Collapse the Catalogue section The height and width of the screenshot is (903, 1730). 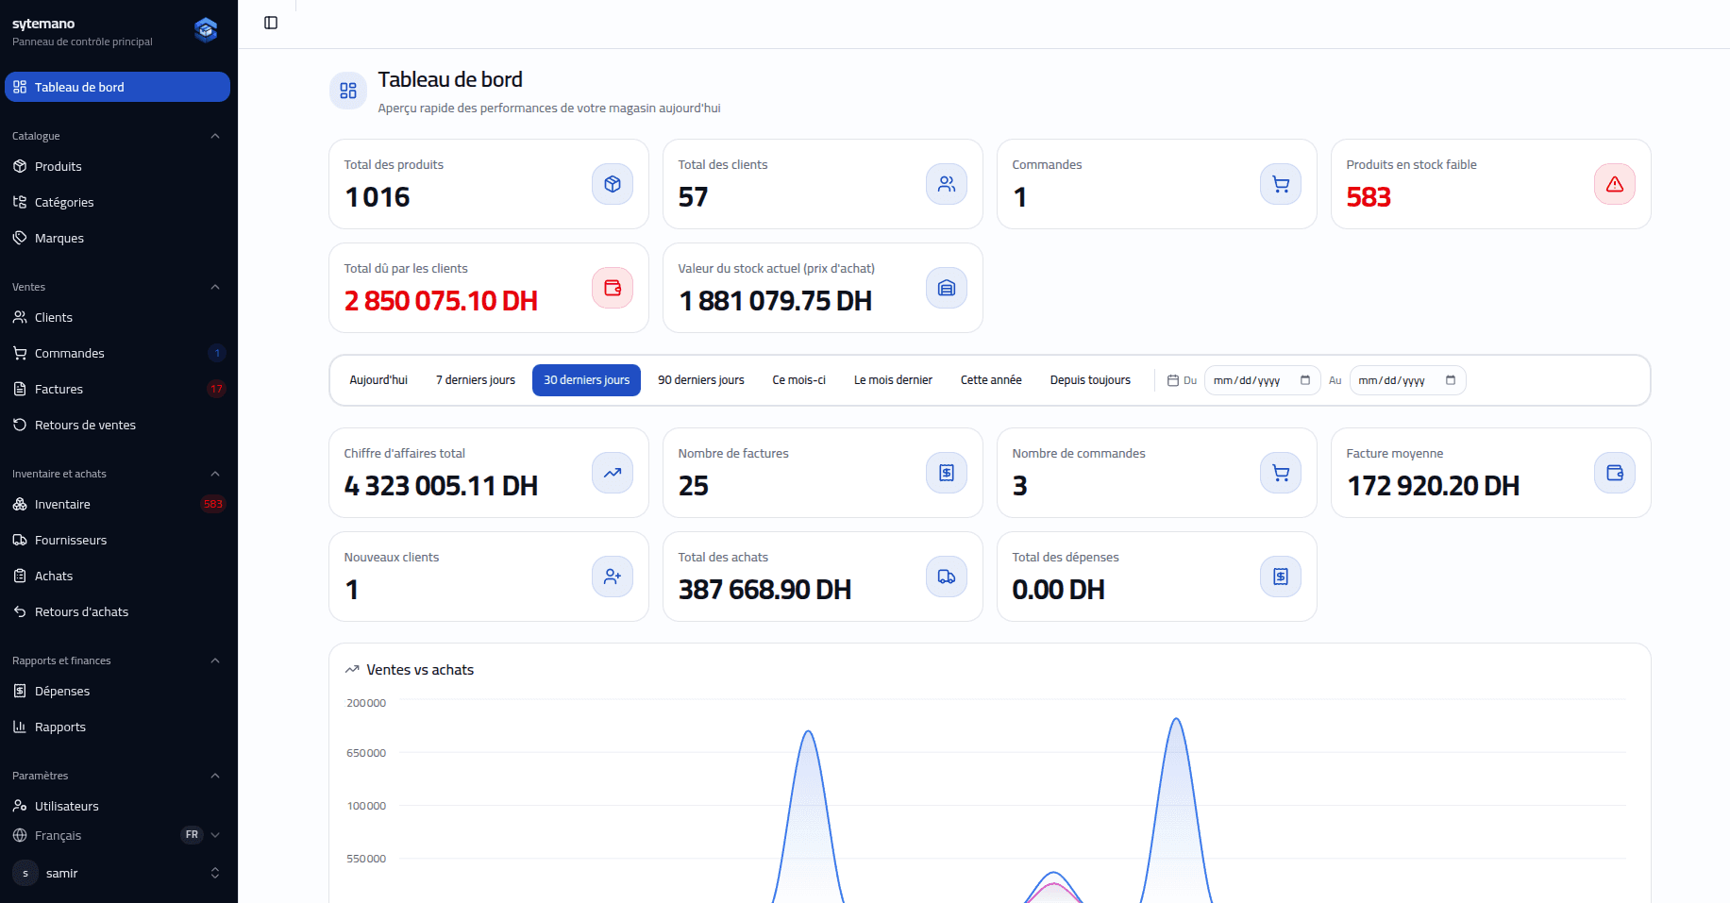[215, 136]
